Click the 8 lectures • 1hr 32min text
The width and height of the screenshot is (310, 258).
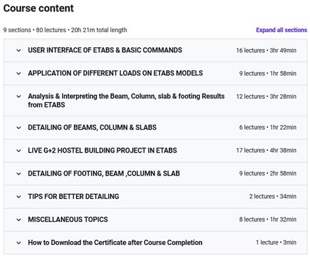coord(267,219)
